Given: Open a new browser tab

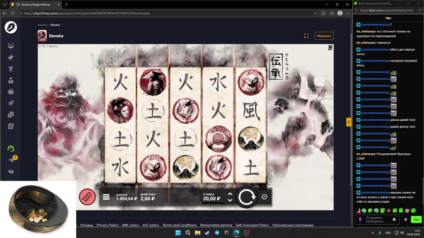Looking at the screenshot, I should pyautogui.click(x=66, y=4).
